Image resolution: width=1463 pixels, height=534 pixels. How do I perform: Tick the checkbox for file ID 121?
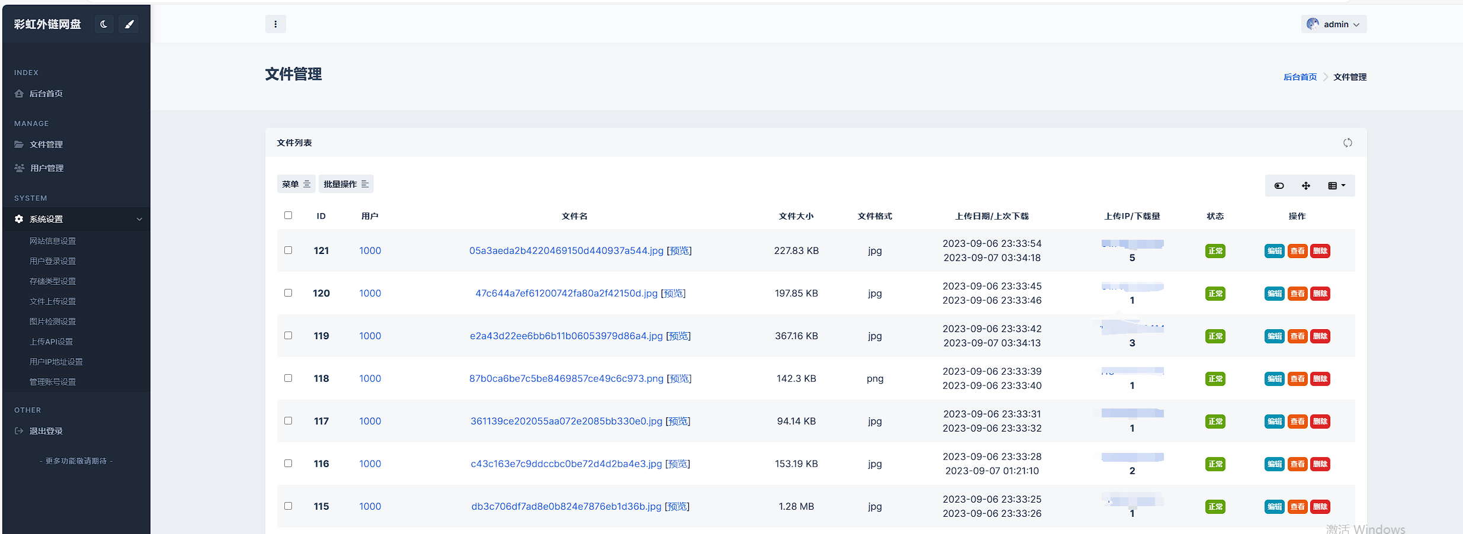click(x=288, y=250)
